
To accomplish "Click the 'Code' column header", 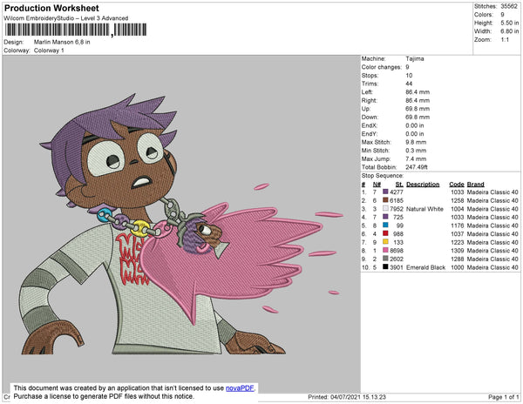I will click(x=457, y=185).
